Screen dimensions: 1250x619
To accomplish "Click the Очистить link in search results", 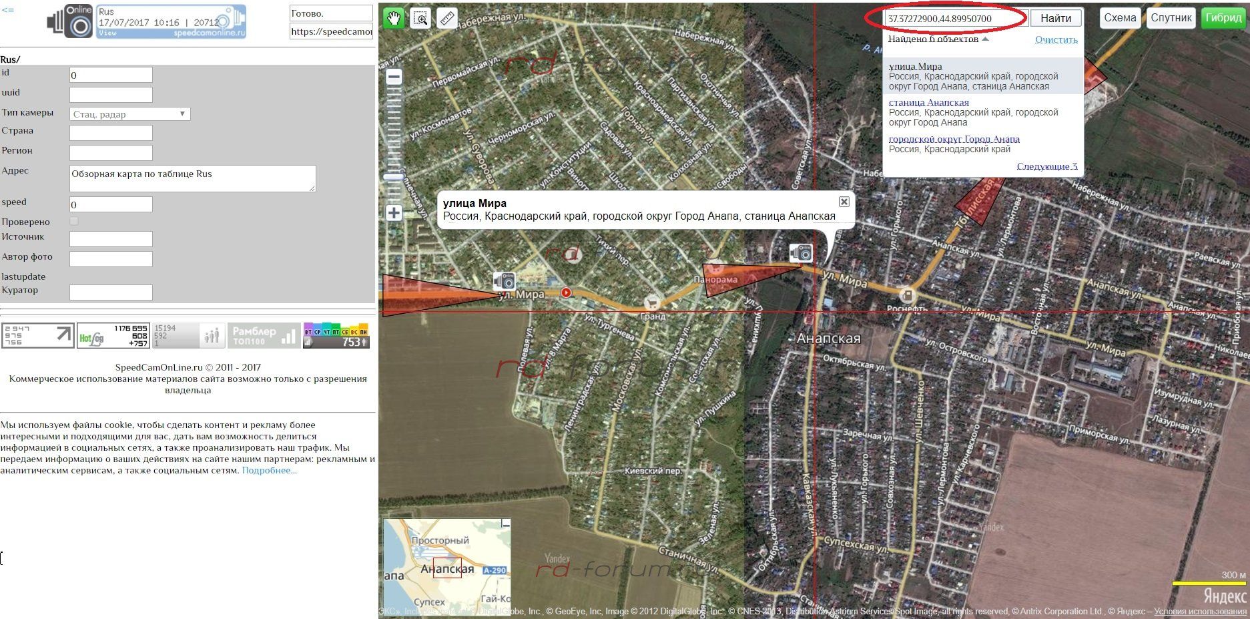I will 1056,39.
